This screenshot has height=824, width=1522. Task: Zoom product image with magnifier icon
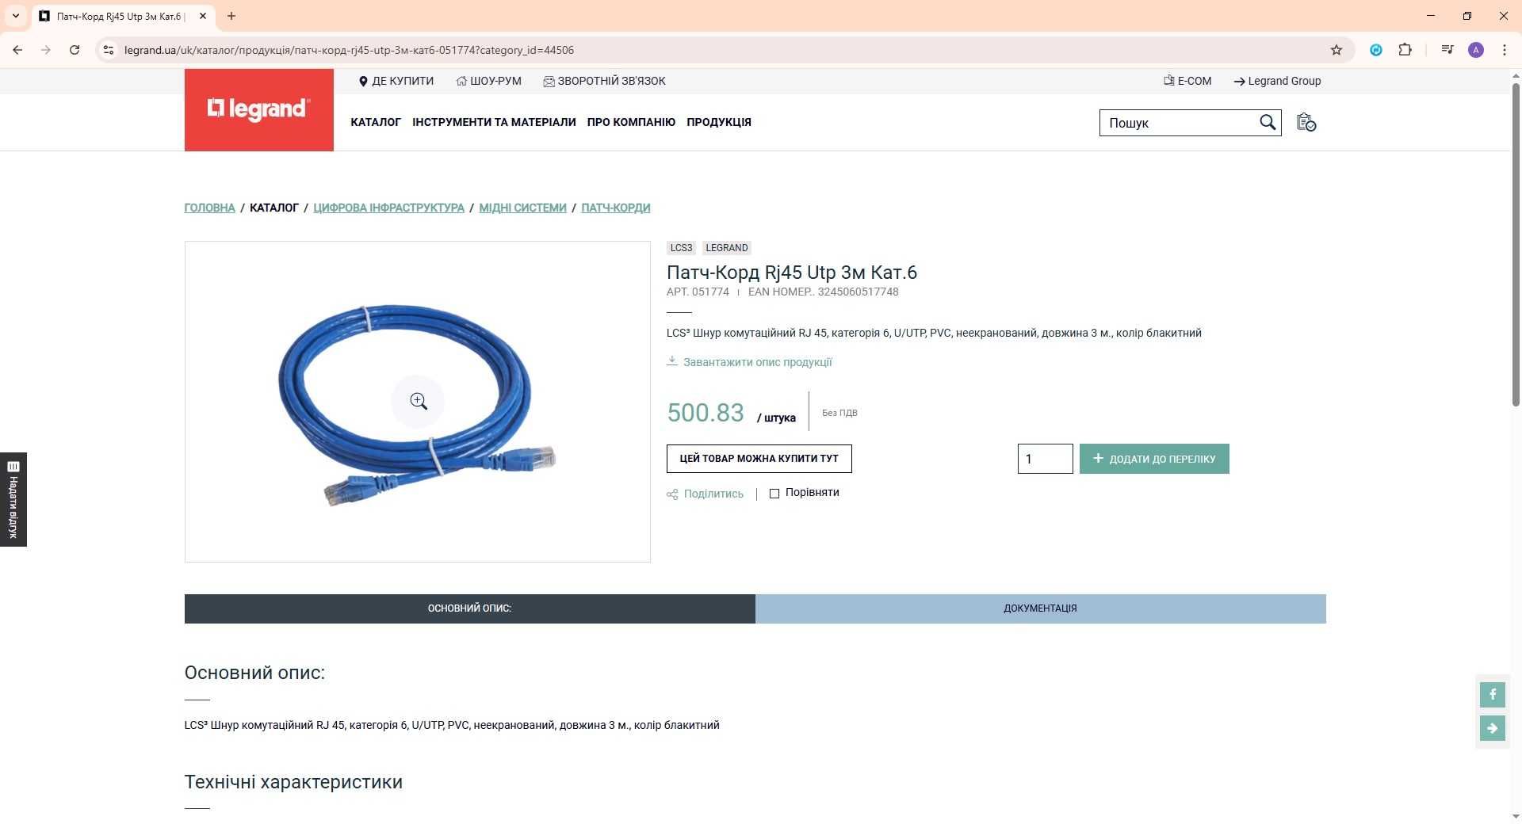click(418, 402)
